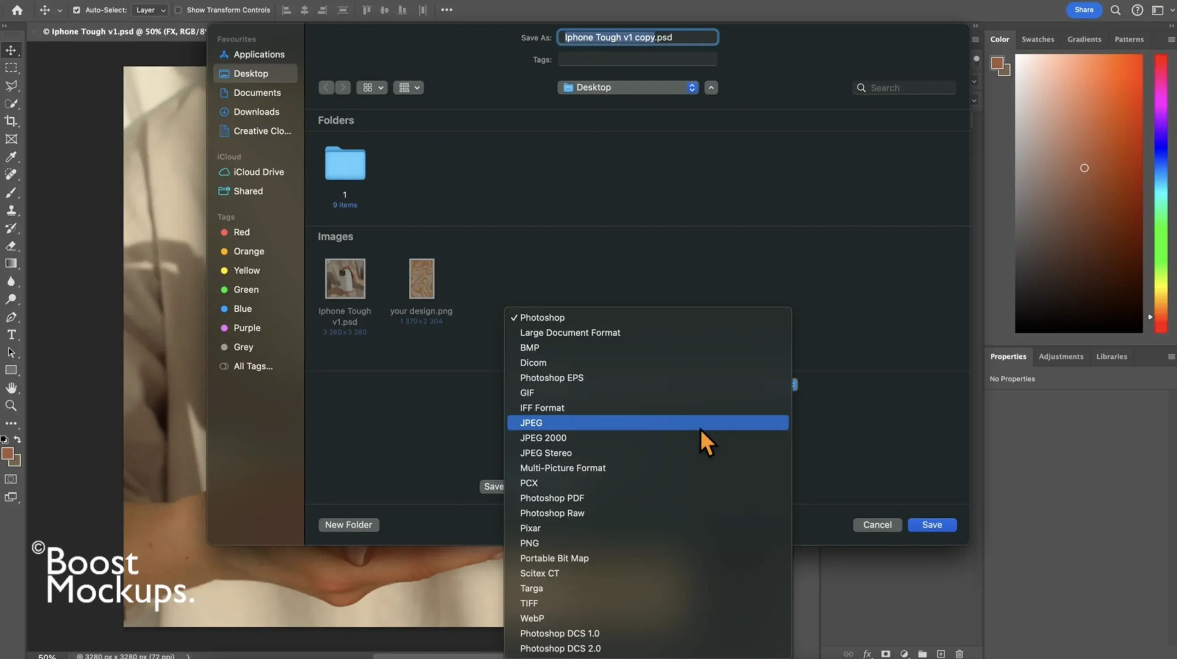Select the Pen tool
This screenshot has width=1177, height=659.
[11, 317]
